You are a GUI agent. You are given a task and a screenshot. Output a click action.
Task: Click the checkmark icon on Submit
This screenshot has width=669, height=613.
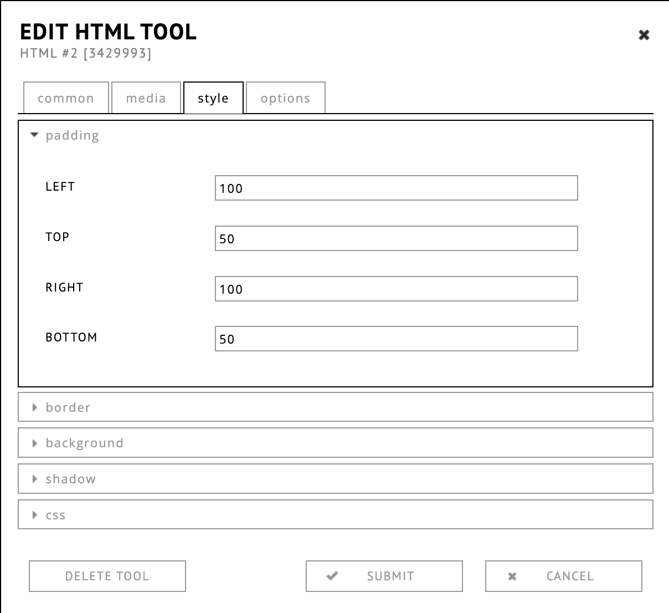click(332, 576)
